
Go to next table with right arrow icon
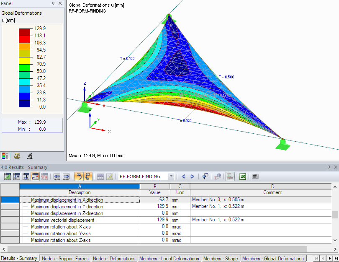tap(66, 176)
